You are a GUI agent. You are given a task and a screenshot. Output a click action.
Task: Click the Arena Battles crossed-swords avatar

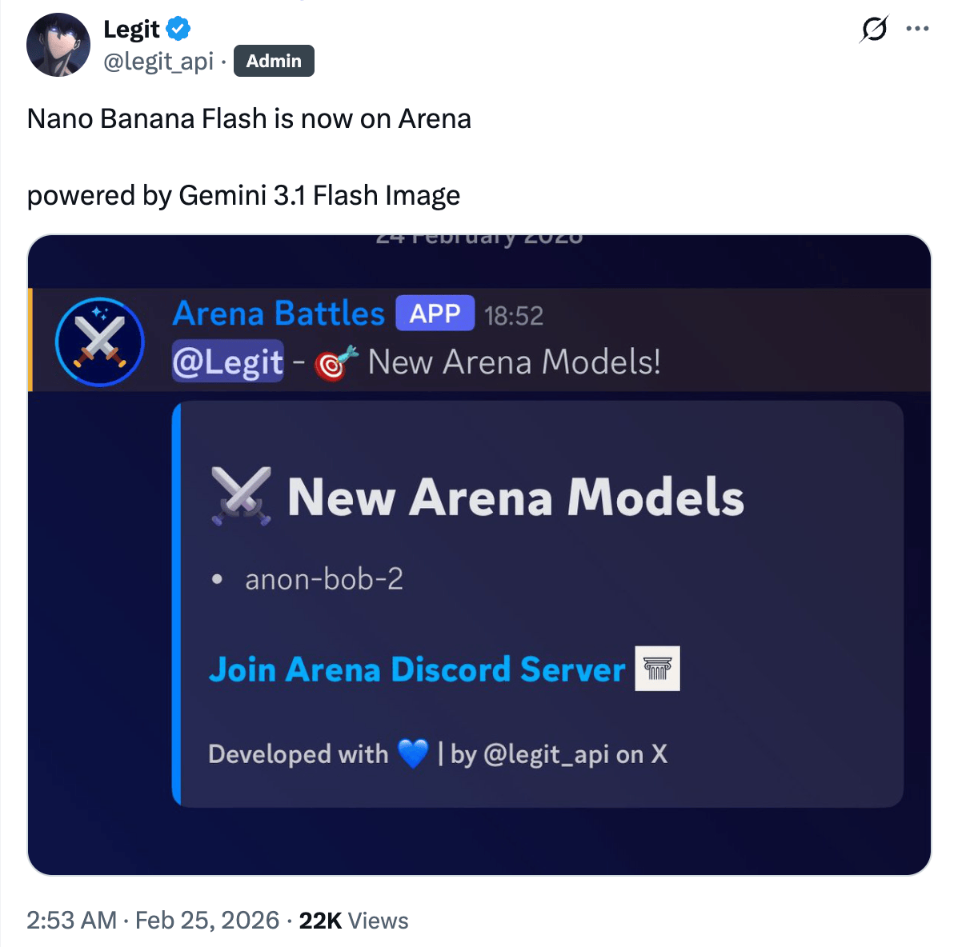pyautogui.click(x=100, y=342)
